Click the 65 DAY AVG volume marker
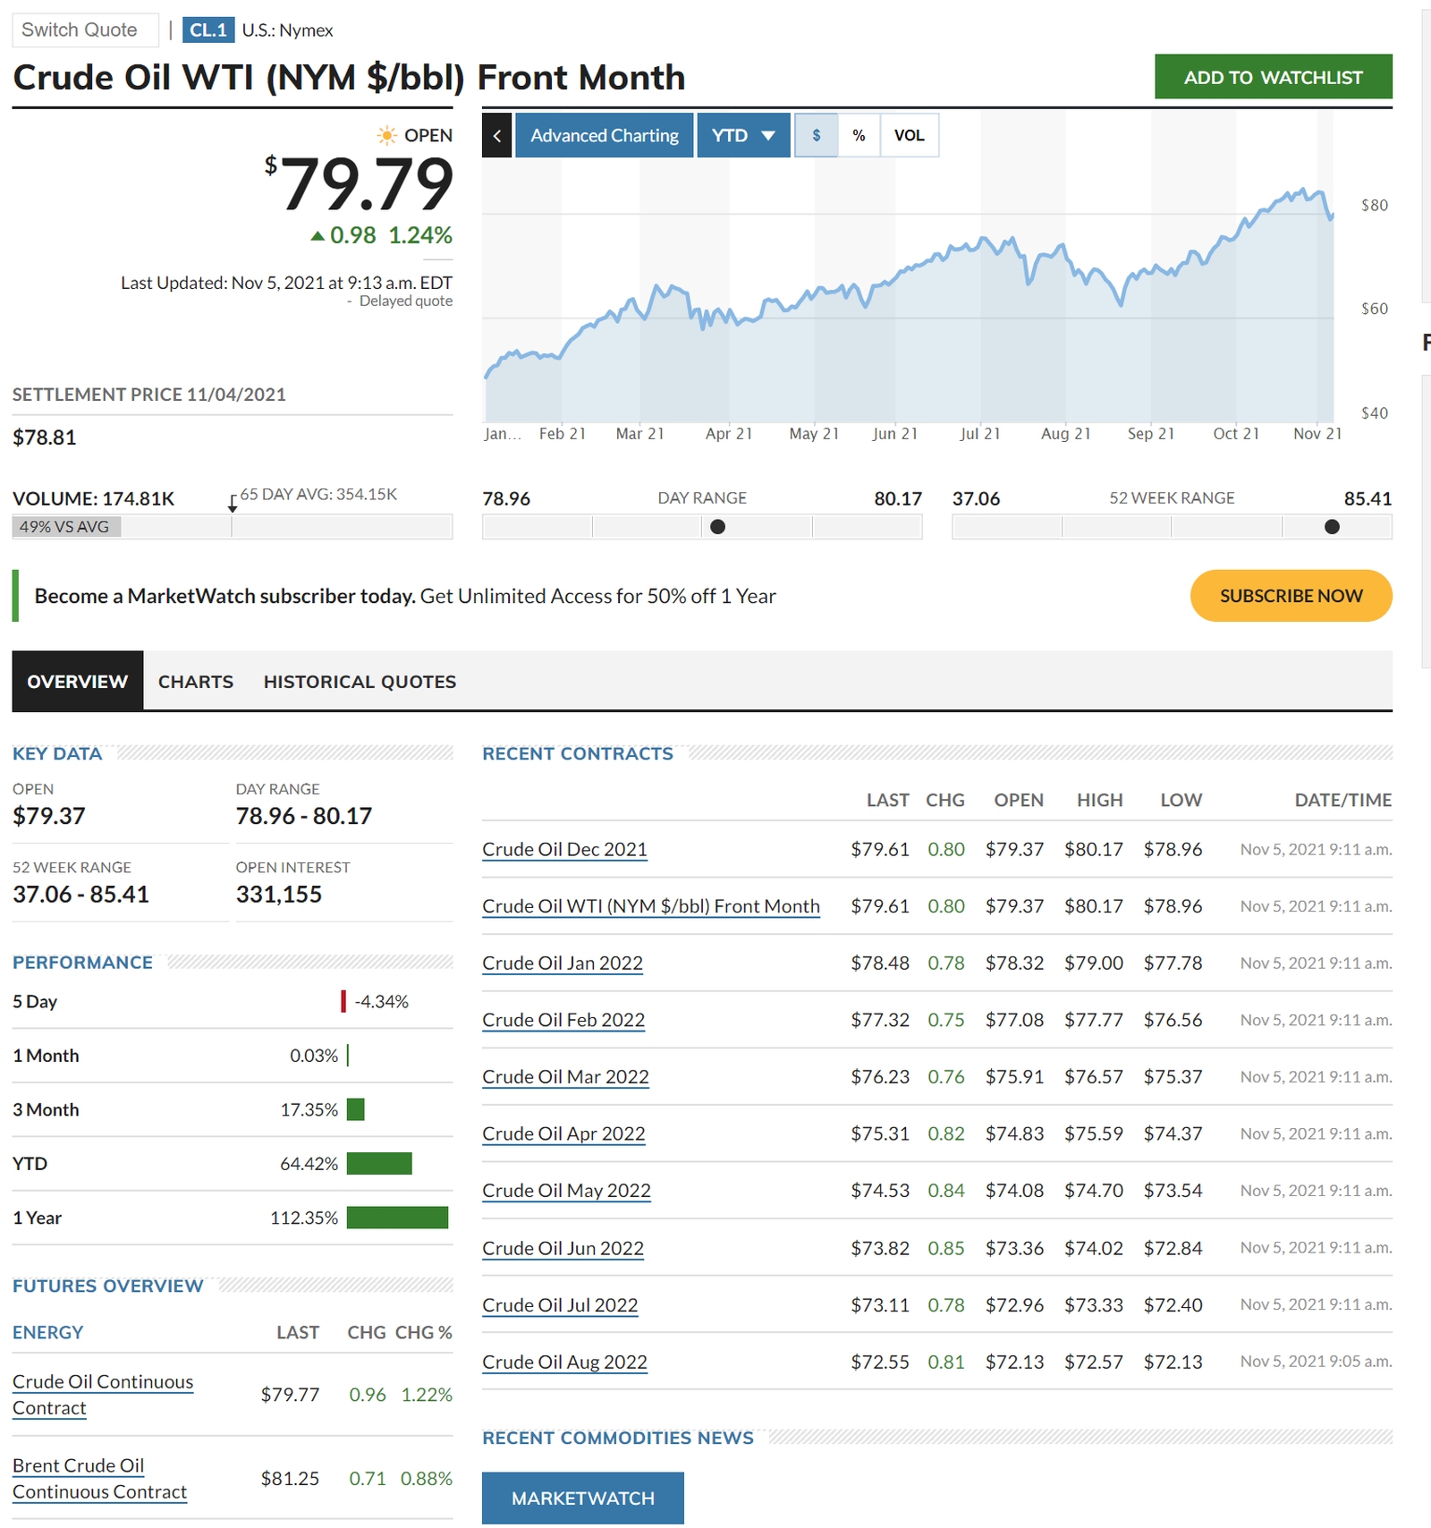The image size is (1431, 1528). 233,504
